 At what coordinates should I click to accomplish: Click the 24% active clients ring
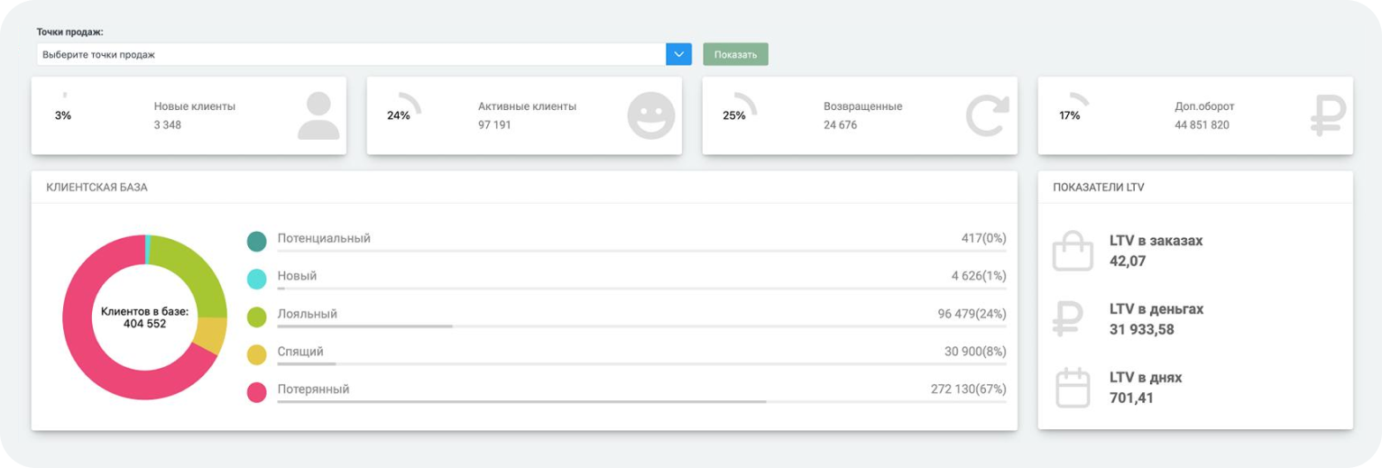pos(399,115)
